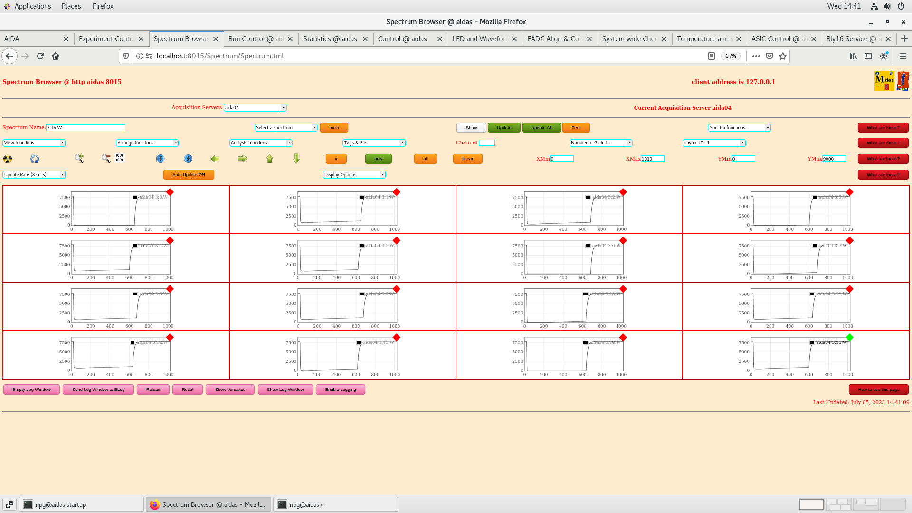The width and height of the screenshot is (912, 513).
Task: Switch display to linear scale
Action: pyautogui.click(x=467, y=159)
